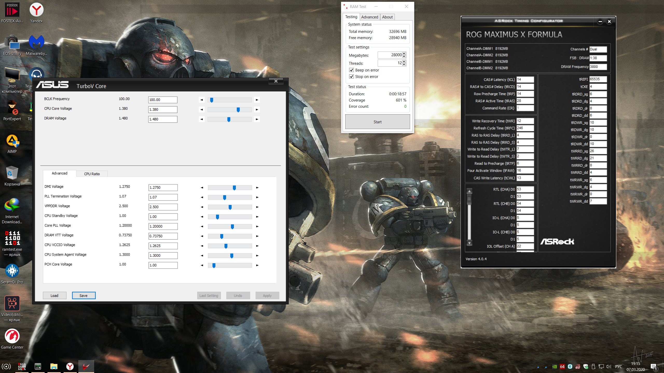Open the Advanced tab in RAM Test
Screen dimensions: 664x373
tap(369, 17)
